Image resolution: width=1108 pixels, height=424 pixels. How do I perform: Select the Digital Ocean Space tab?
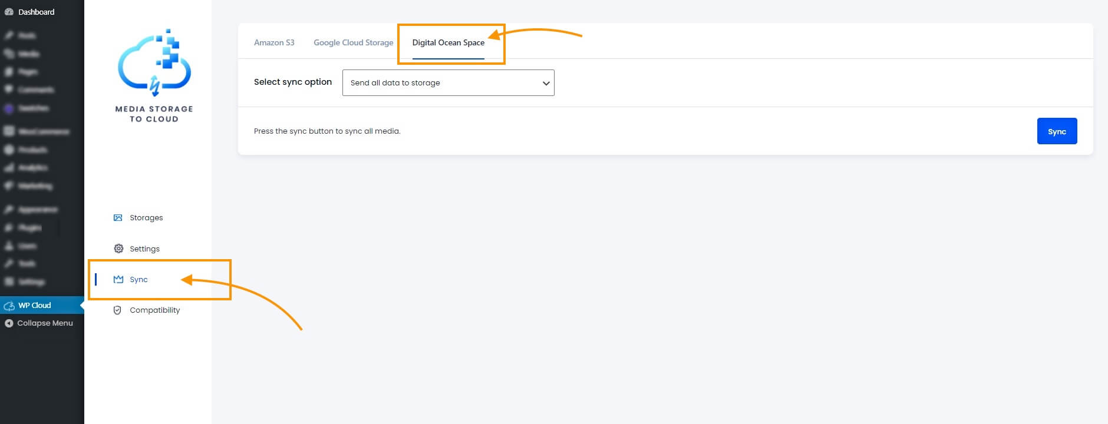coord(448,42)
